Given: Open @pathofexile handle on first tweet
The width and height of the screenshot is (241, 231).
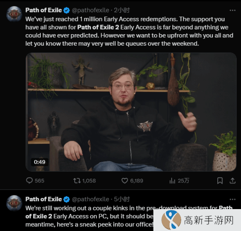Looking at the screenshot, I should [91, 11].
